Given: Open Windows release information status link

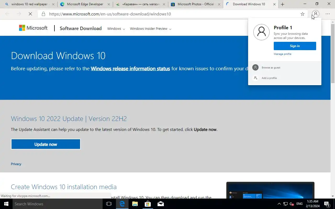Looking at the screenshot, I should (x=130, y=69).
